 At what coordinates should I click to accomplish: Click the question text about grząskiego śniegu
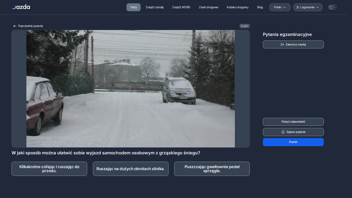[x=106, y=153]
